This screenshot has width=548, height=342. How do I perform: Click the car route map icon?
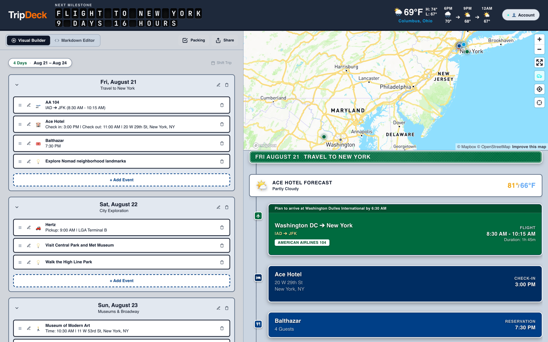(x=539, y=76)
